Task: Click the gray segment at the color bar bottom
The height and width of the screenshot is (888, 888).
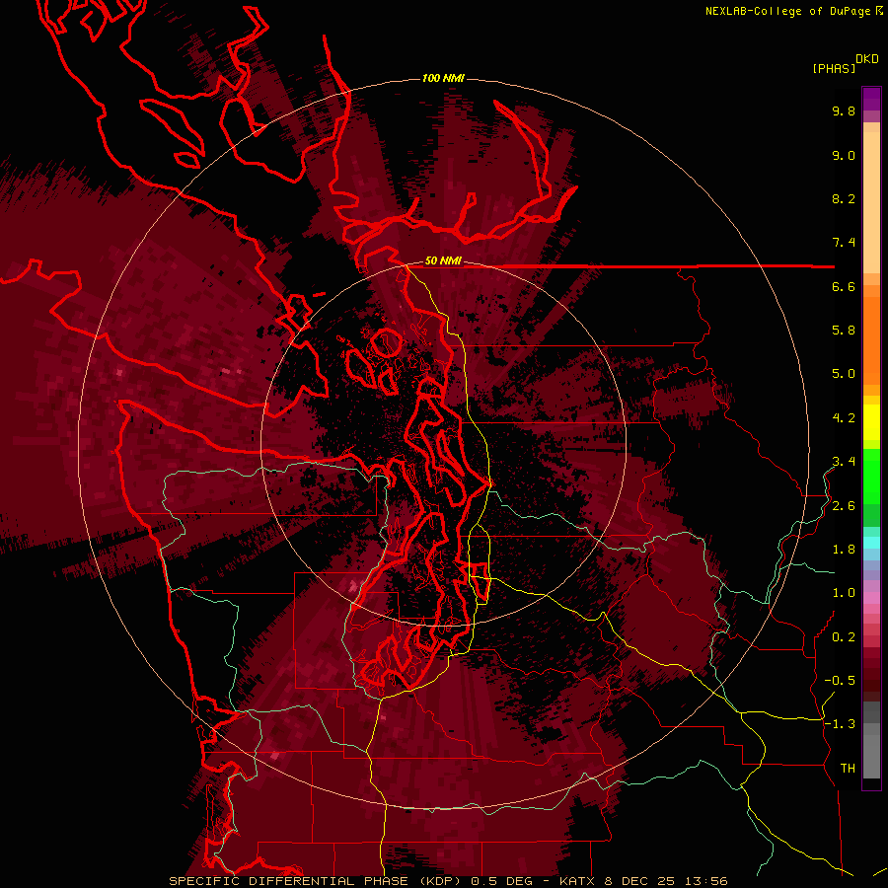Action: coord(871,756)
